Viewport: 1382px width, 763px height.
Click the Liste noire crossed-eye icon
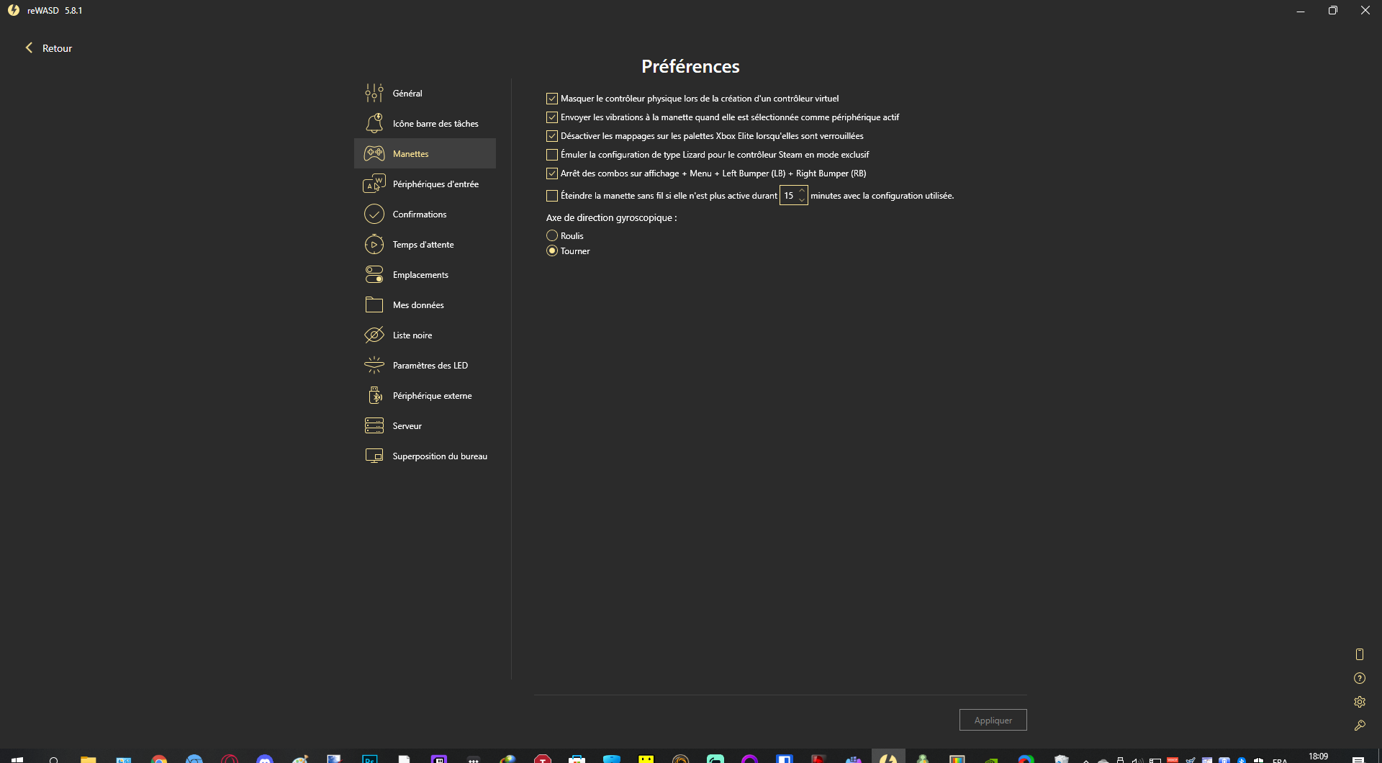click(374, 335)
